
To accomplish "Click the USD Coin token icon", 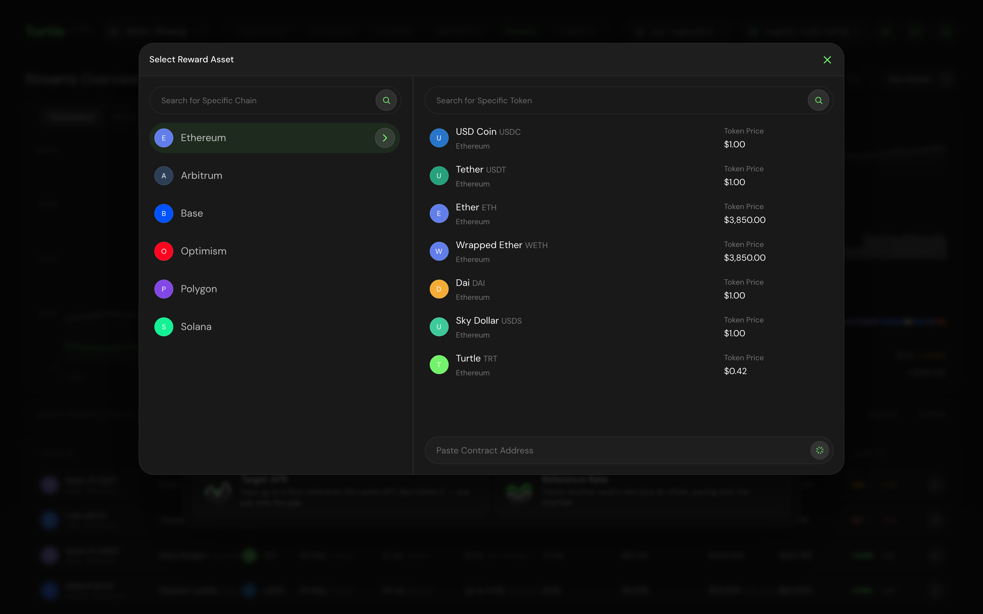I will pyautogui.click(x=439, y=138).
